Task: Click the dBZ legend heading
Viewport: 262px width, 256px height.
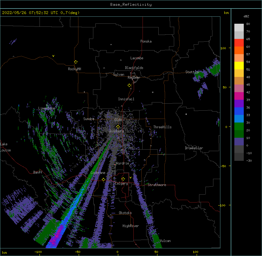Action: pyautogui.click(x=246, y=16)
